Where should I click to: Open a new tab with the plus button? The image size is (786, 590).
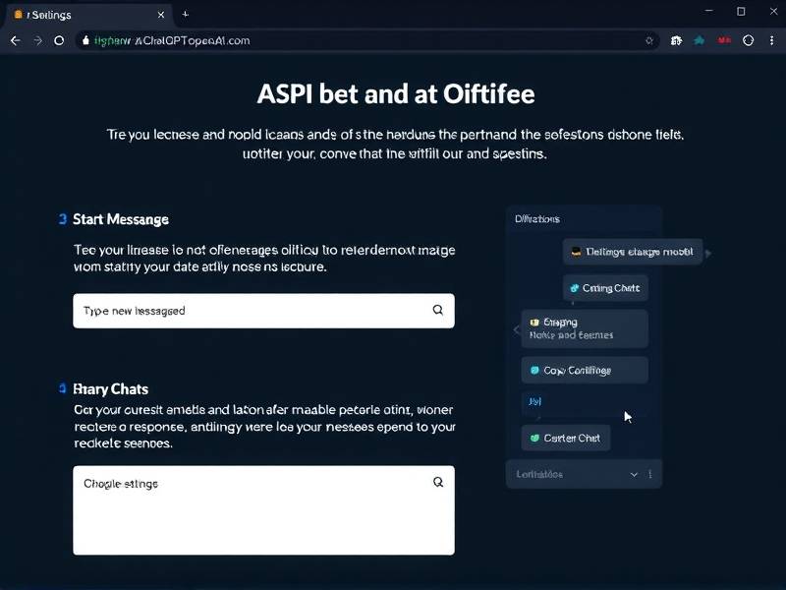point(185,14)
